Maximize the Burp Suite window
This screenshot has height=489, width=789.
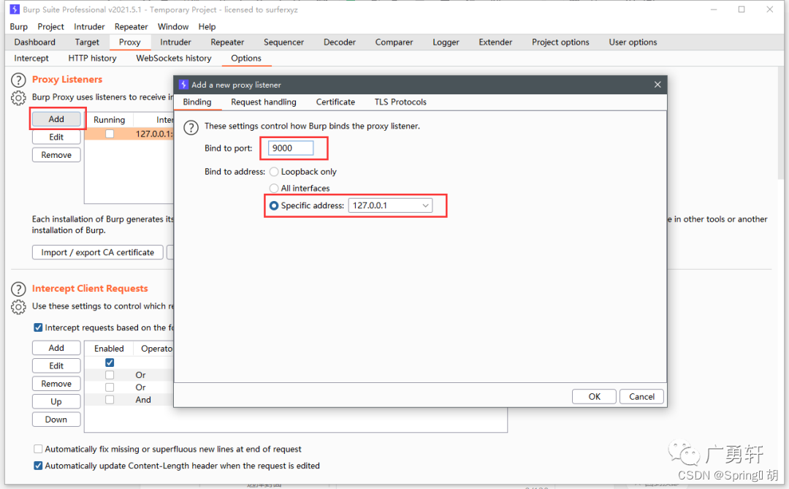(742, 9)
